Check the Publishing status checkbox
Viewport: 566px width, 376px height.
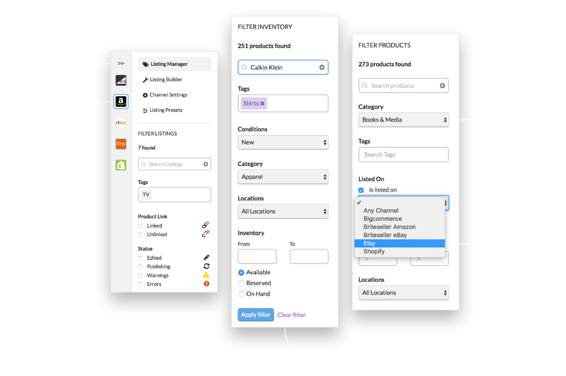pyautogui.click(x=141, y=267)
